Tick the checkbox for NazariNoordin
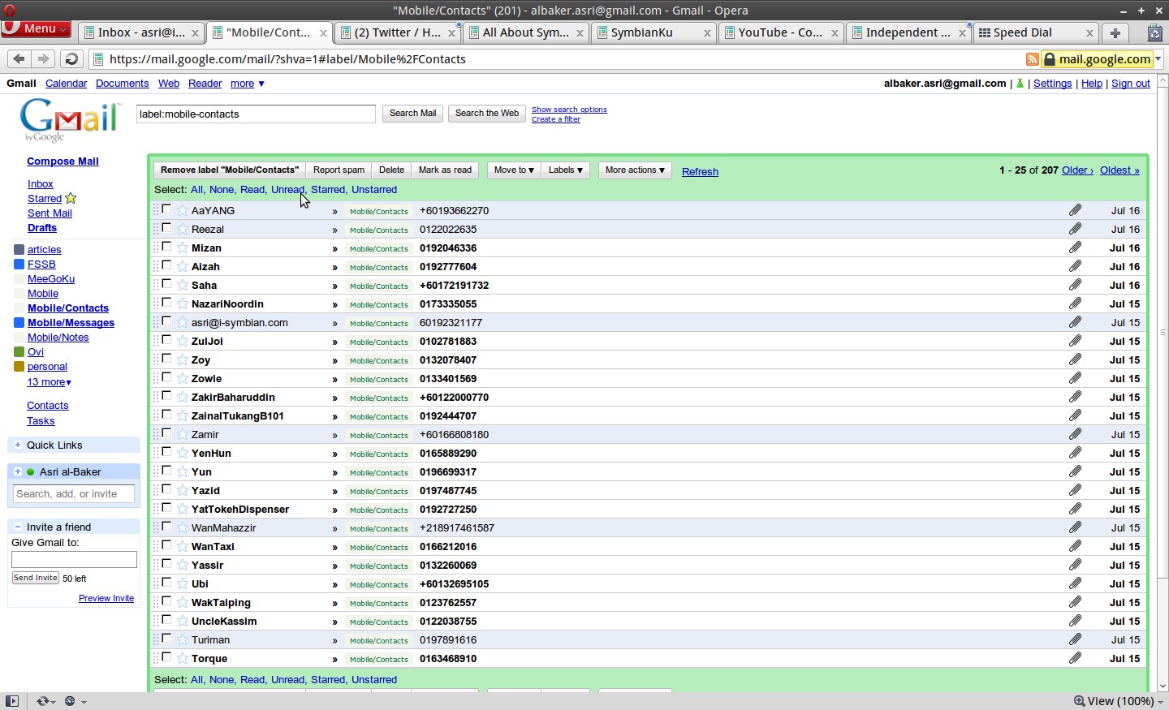This screenshot has height=710, width=1169. (x=166, y=303)
